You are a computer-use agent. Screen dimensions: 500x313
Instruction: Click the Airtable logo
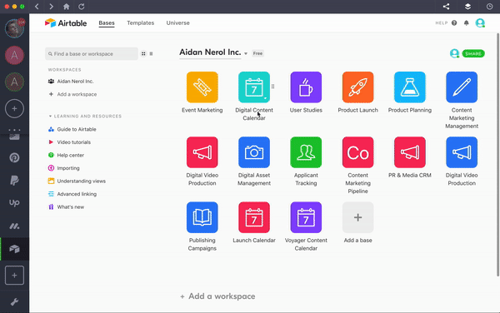pyautogui.click(x=66, y=23)
